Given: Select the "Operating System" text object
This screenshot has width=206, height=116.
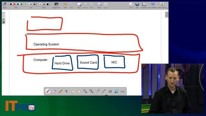Looking at the screenshot, I should pyautogui.click(x=46, y=44).
